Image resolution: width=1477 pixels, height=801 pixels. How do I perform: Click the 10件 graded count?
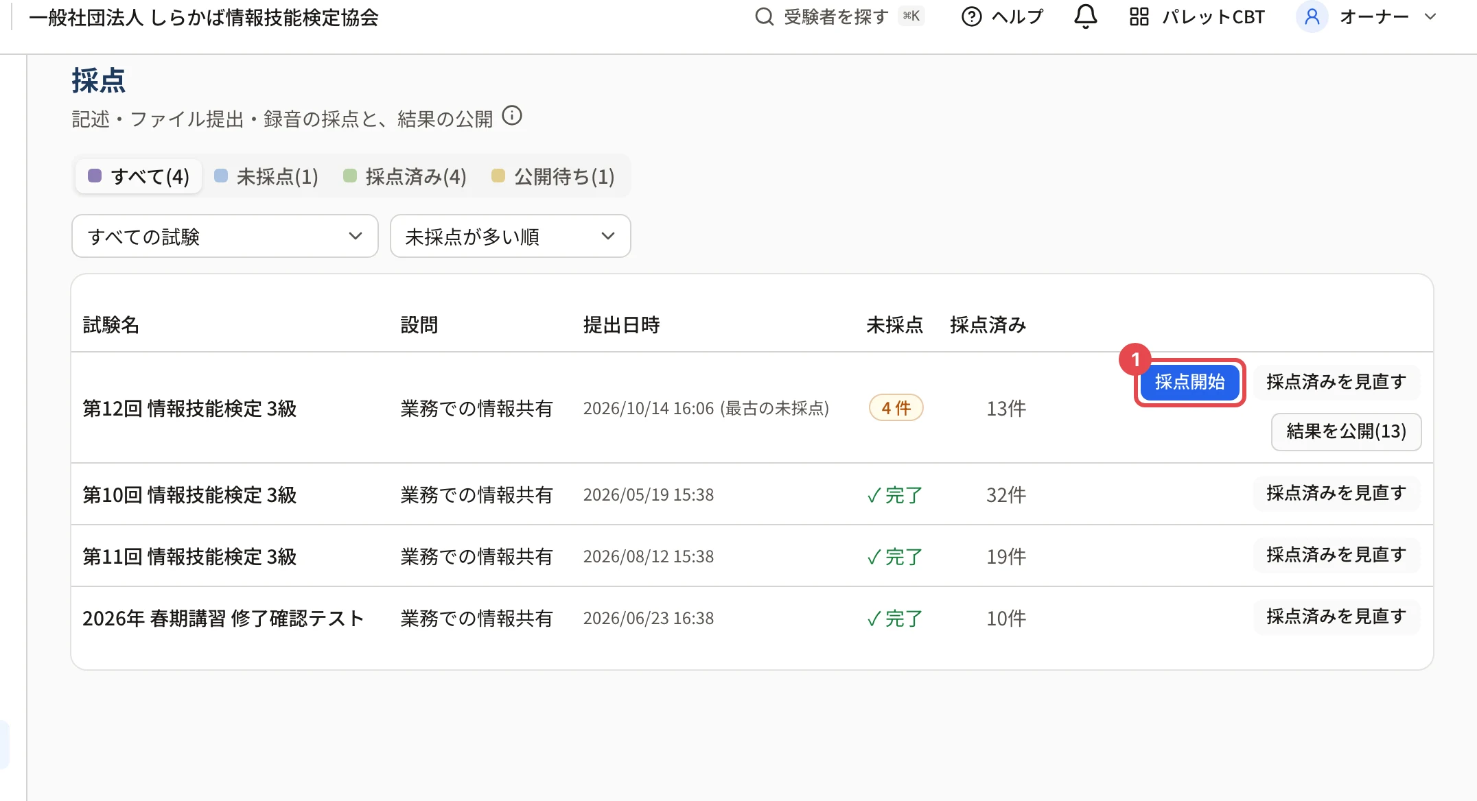tap(1005, 619)
